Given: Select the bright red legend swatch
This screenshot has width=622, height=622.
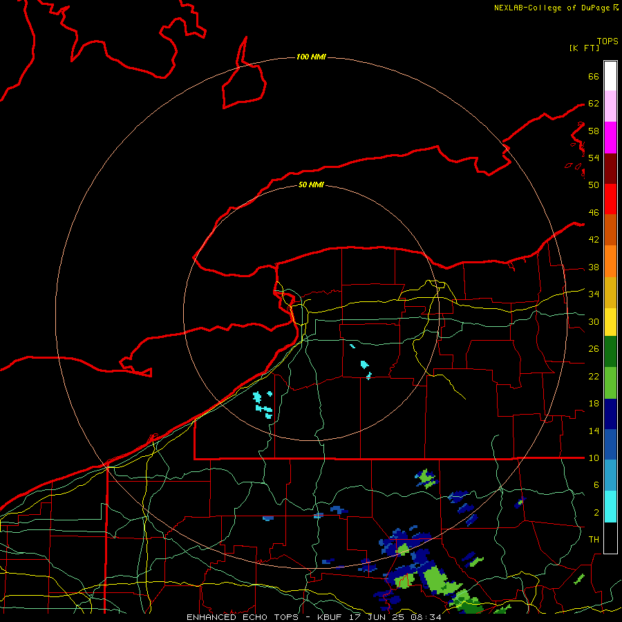Looking at the screenshot, I should point(610,199).
